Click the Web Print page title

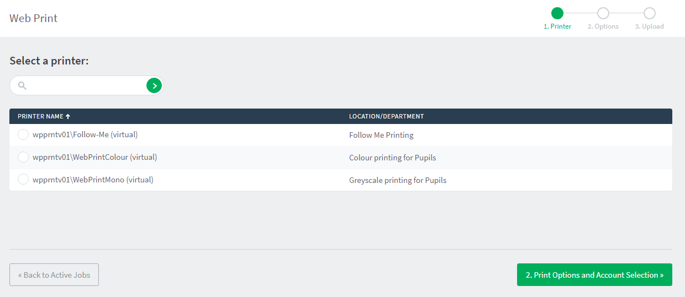[34, 18]
